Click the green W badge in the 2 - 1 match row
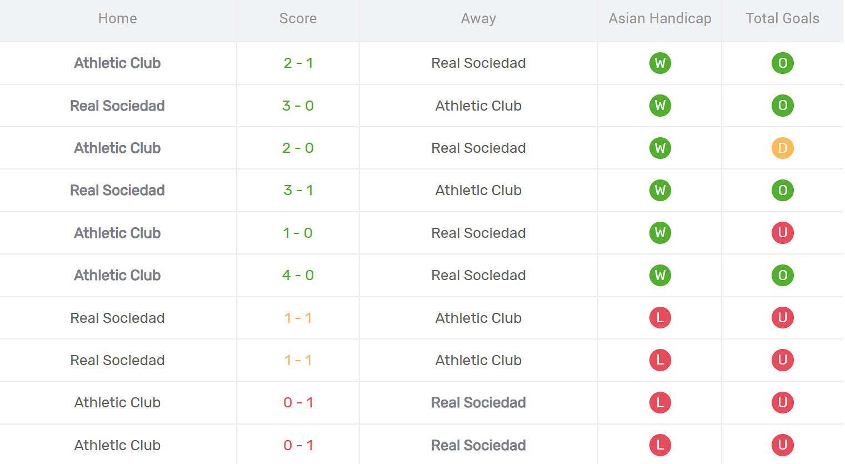This screenshot has width=845, height=464. pyautogui.click(x=660, y=63)
